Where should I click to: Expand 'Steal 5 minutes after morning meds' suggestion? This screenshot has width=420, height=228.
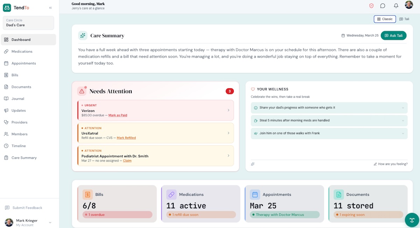coord(329,120)
